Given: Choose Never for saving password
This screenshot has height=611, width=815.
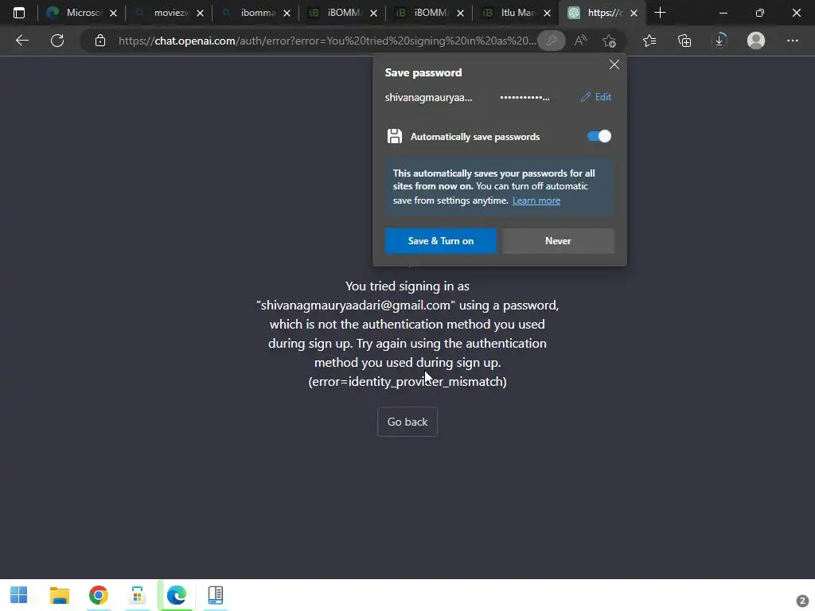Looking at the screenshot, I should pyautogui.click(x=558, y=241).
